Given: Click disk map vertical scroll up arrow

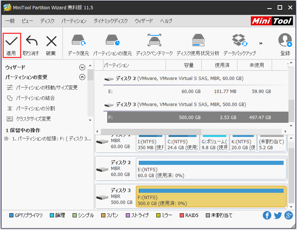Looking at the screenshot, I should pos(291,138).
